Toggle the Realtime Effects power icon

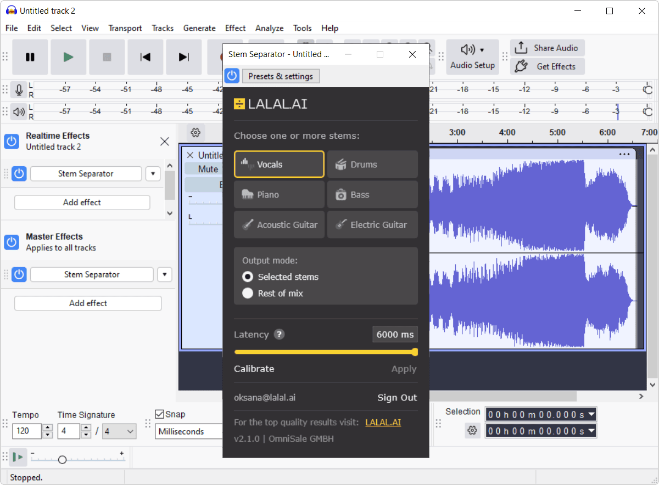pyautogui.click(x=12, y=141)
